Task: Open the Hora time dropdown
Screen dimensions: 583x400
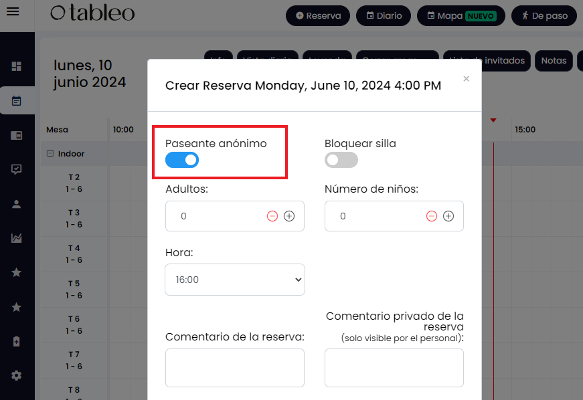Action: pos(235,280)
